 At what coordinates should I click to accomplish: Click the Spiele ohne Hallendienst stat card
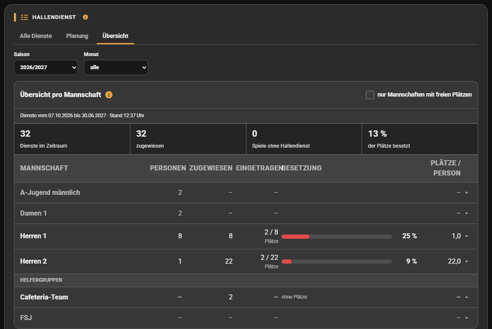pos(304,139)
